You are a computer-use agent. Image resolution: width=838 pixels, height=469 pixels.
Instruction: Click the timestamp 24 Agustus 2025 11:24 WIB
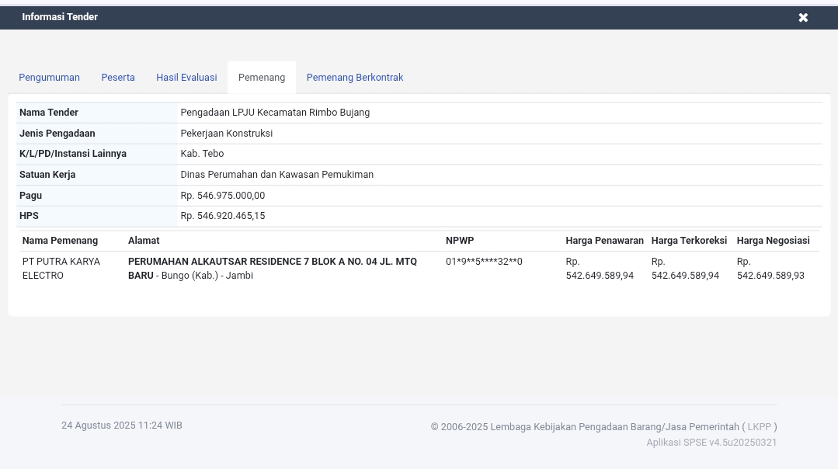point(121,425)
